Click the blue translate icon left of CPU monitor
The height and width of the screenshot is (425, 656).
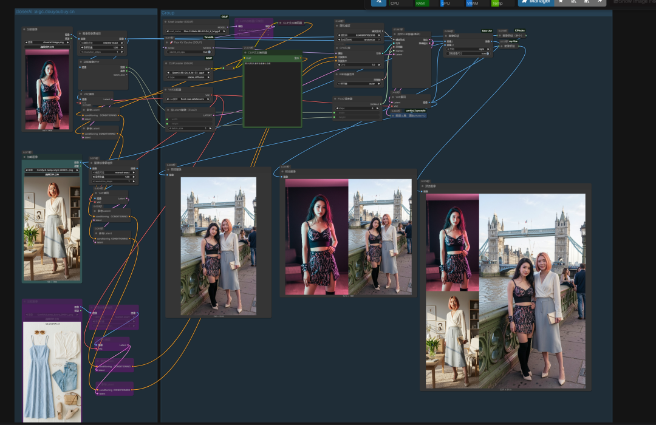(x=378, y=2)
